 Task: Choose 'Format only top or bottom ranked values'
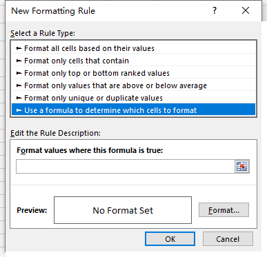pos(133,73)
